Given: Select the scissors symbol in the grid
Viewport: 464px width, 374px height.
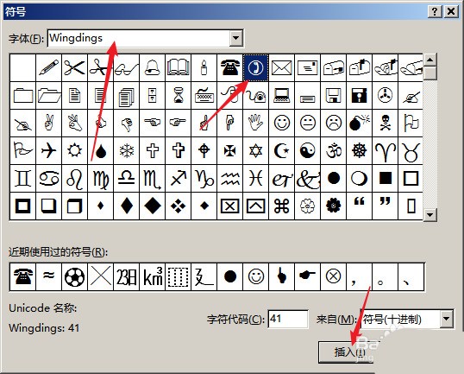Looking at the screenshot, I should click(74, 68).
